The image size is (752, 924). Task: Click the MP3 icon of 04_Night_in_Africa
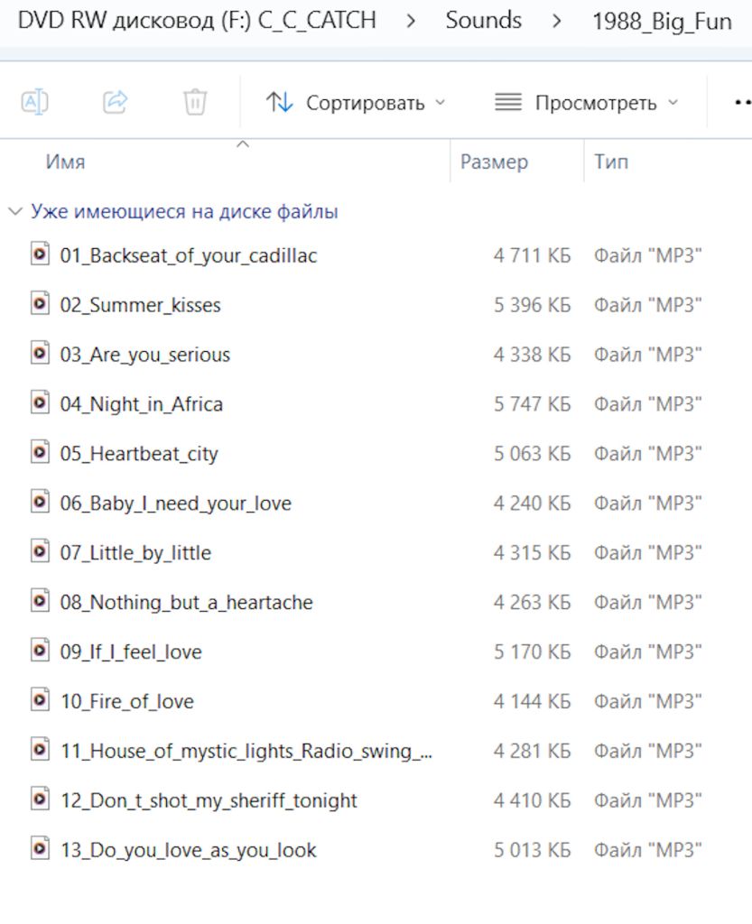point(40,403)
